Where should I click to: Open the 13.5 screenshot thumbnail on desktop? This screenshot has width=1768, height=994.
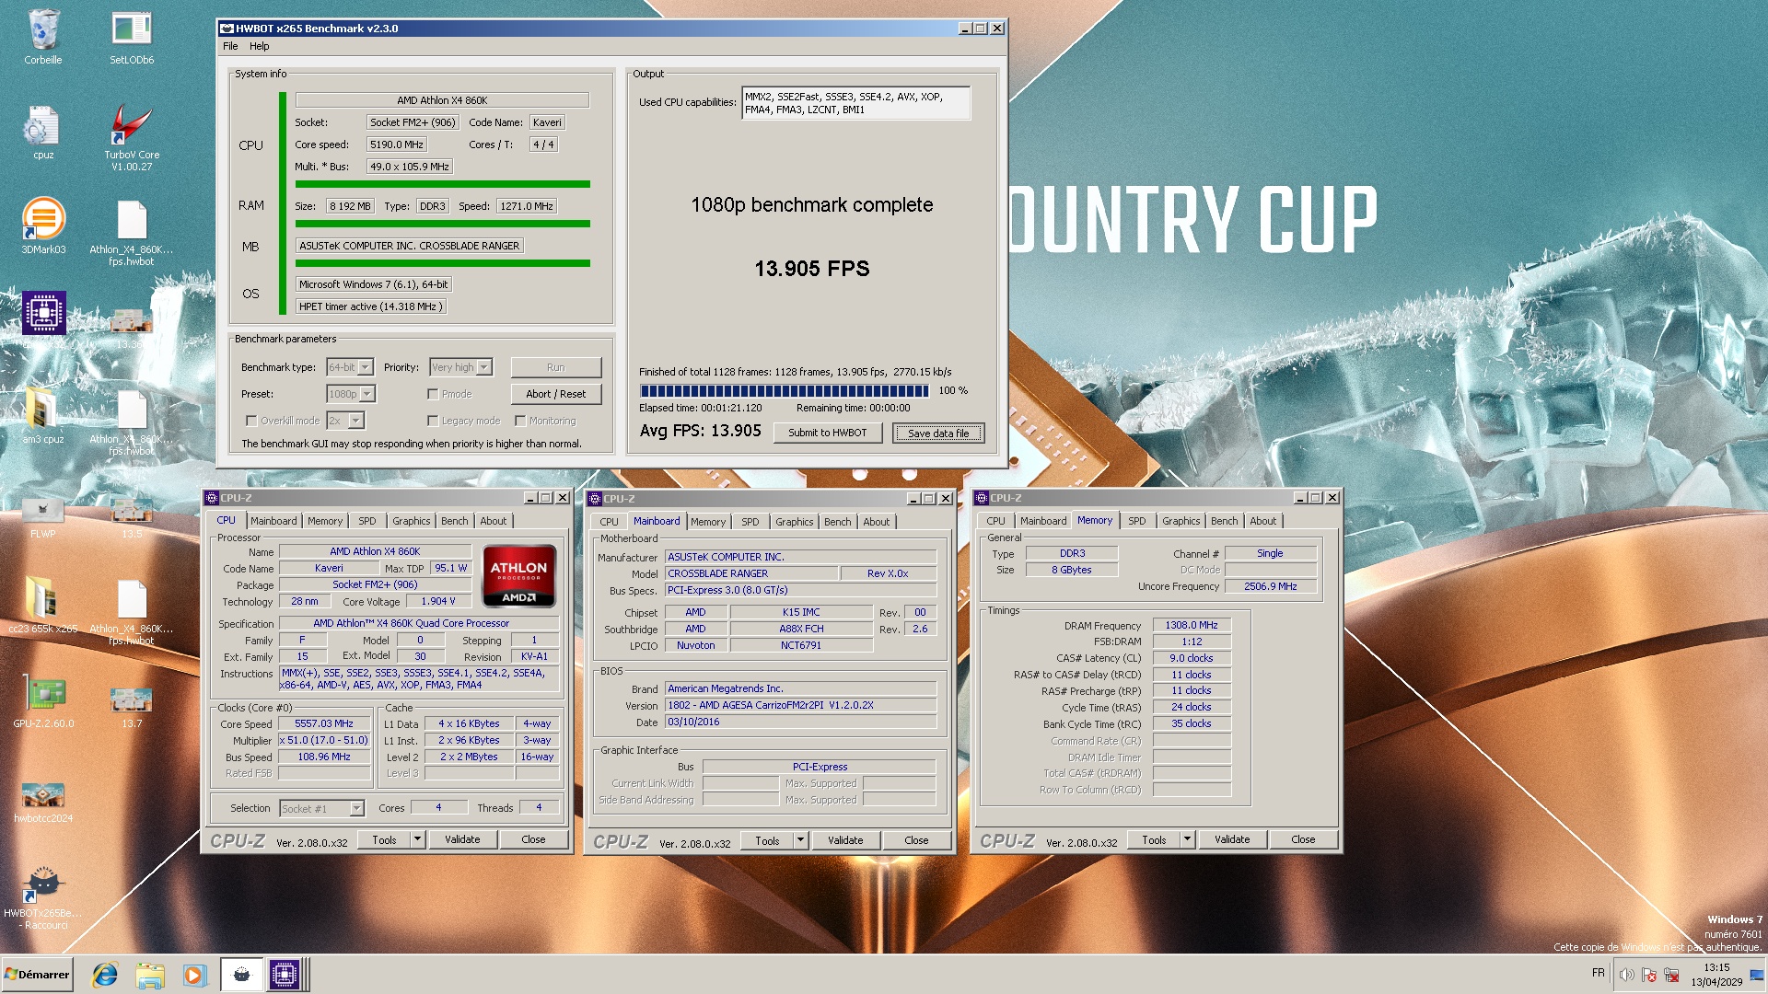point(132,517)
